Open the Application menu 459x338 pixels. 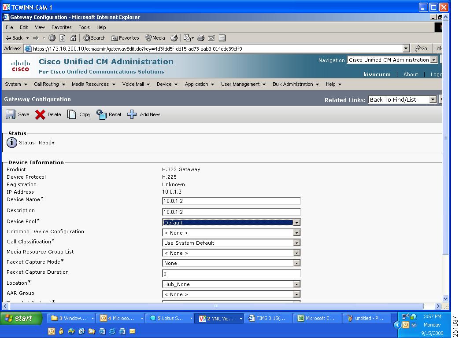tap(200, 84)
